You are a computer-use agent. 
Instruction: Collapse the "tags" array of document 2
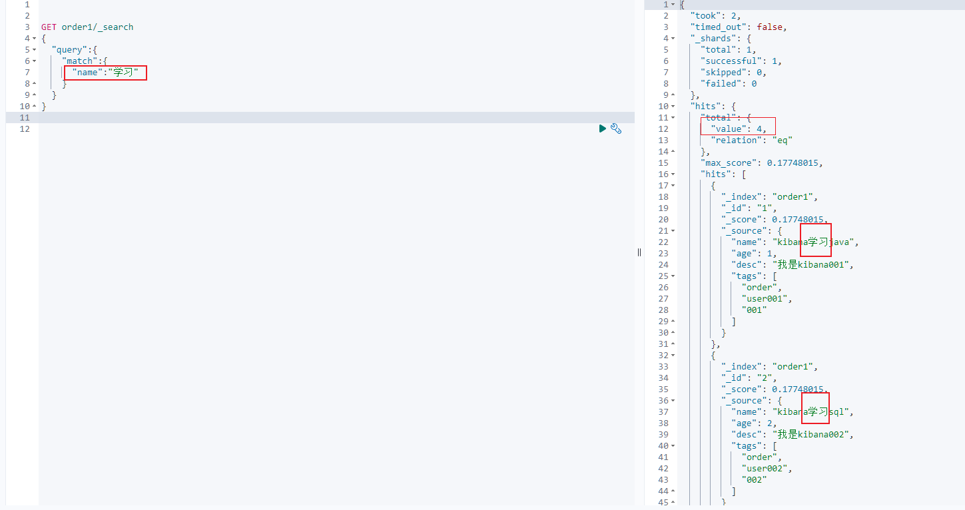pyautogui.click(x=672, y=445)
